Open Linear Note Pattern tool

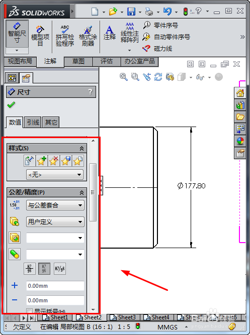point(129,33)
